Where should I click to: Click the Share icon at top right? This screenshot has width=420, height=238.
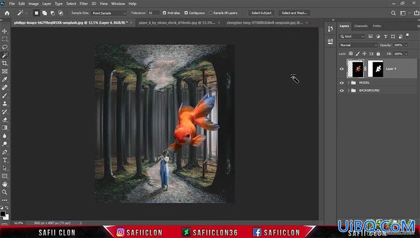coord(417,13)
